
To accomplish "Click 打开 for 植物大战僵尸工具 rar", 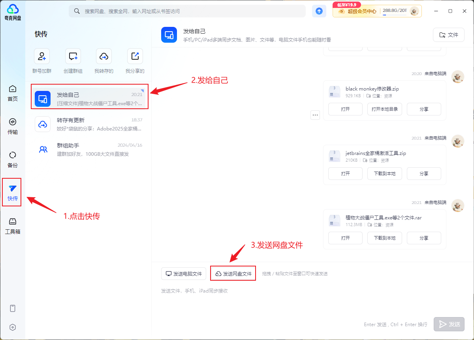I will tap(345, 238).
